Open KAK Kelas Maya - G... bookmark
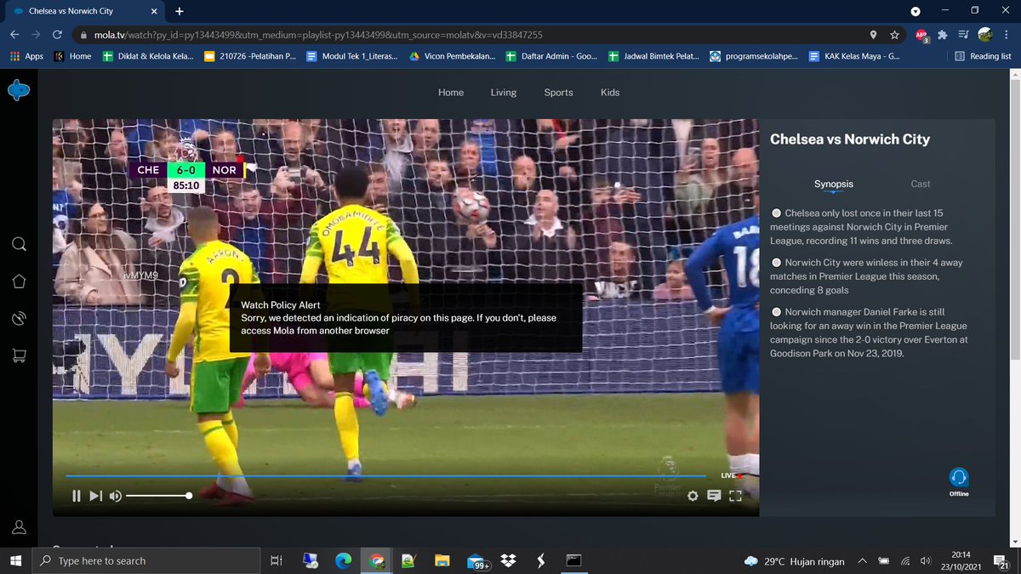Screen dimensions: 1021x574 click(x=853, y=56)
